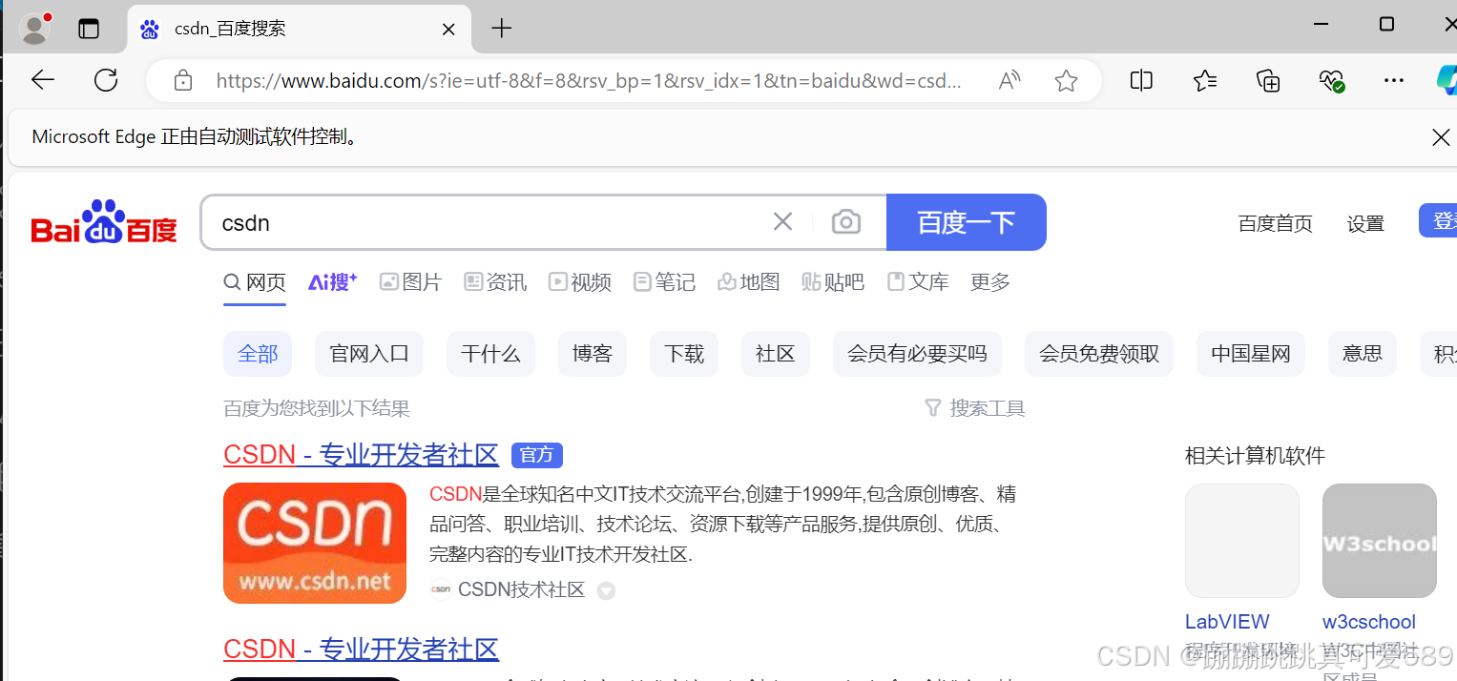Open Edge Settings and more menu

(x=1394, y=80)
